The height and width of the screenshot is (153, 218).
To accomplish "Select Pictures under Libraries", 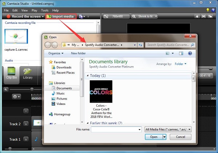I will pos(59,99).
